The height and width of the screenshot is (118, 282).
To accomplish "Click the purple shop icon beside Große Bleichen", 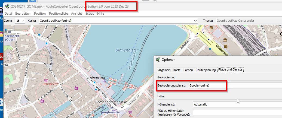I will click(42, 101).
